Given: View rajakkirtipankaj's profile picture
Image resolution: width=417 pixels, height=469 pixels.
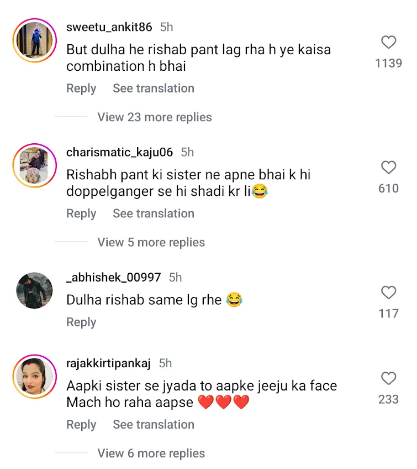Looking at the screenshot, I should click(x=35, y=377).
